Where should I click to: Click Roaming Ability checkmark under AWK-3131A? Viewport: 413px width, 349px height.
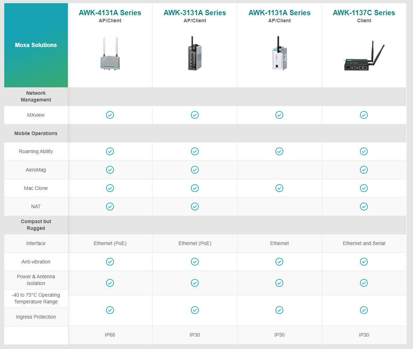tap(194, 151)
